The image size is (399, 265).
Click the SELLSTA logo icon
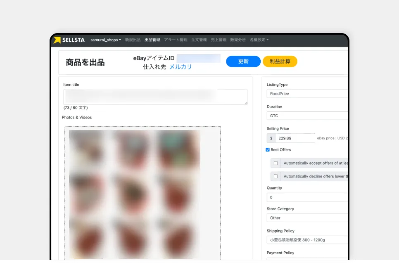[57, 40]
